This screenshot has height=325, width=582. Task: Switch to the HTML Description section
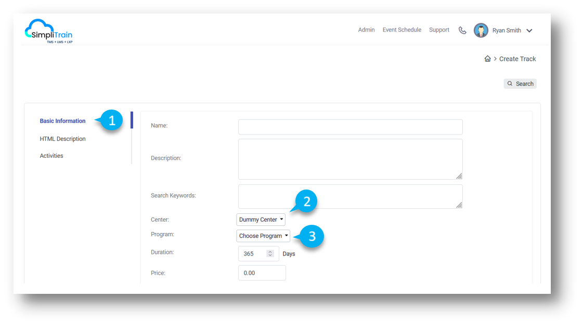coord(62,139)
